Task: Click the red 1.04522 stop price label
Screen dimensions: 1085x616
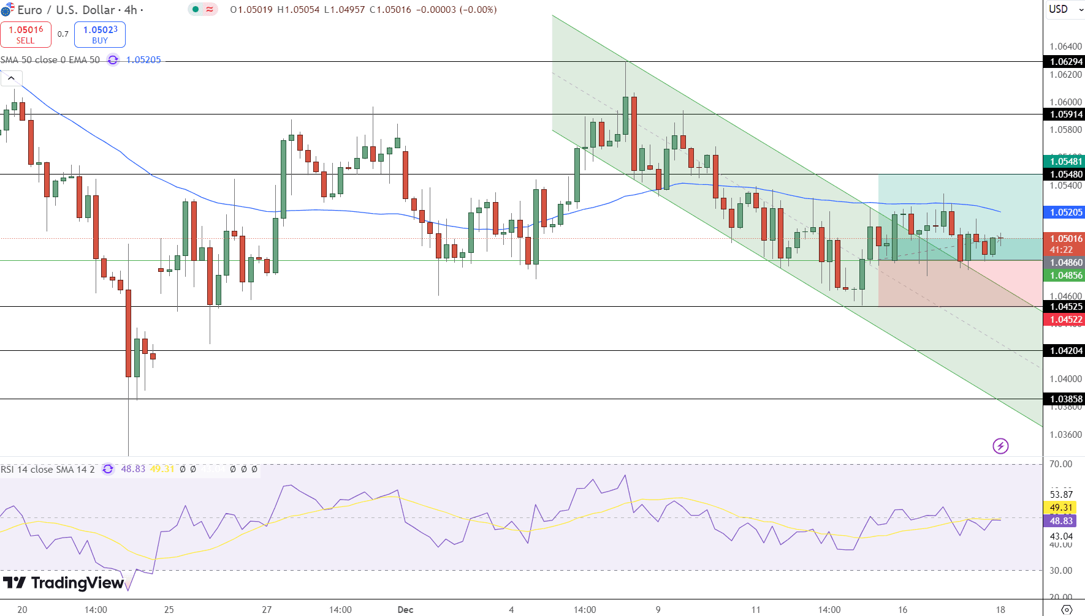Action: (1064, 320)
